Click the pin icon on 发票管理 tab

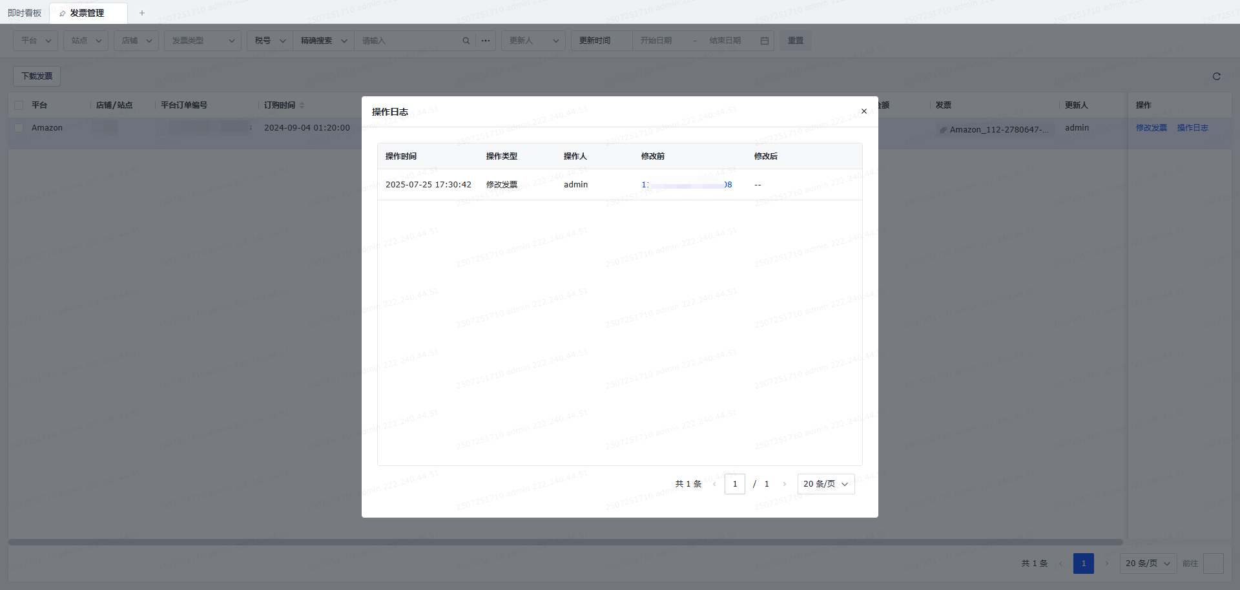(x=63, y=14)
